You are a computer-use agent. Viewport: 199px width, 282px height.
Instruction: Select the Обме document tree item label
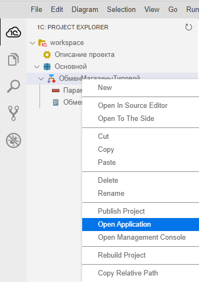pyautogui.click(x=73, y=102)
